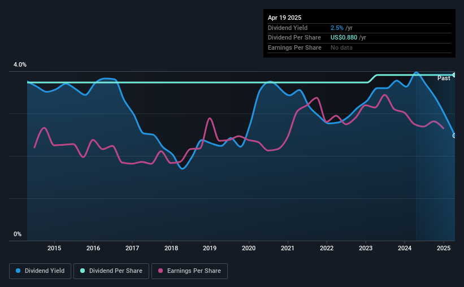Select the 2018 x-axis label

(x=171, y=248)
